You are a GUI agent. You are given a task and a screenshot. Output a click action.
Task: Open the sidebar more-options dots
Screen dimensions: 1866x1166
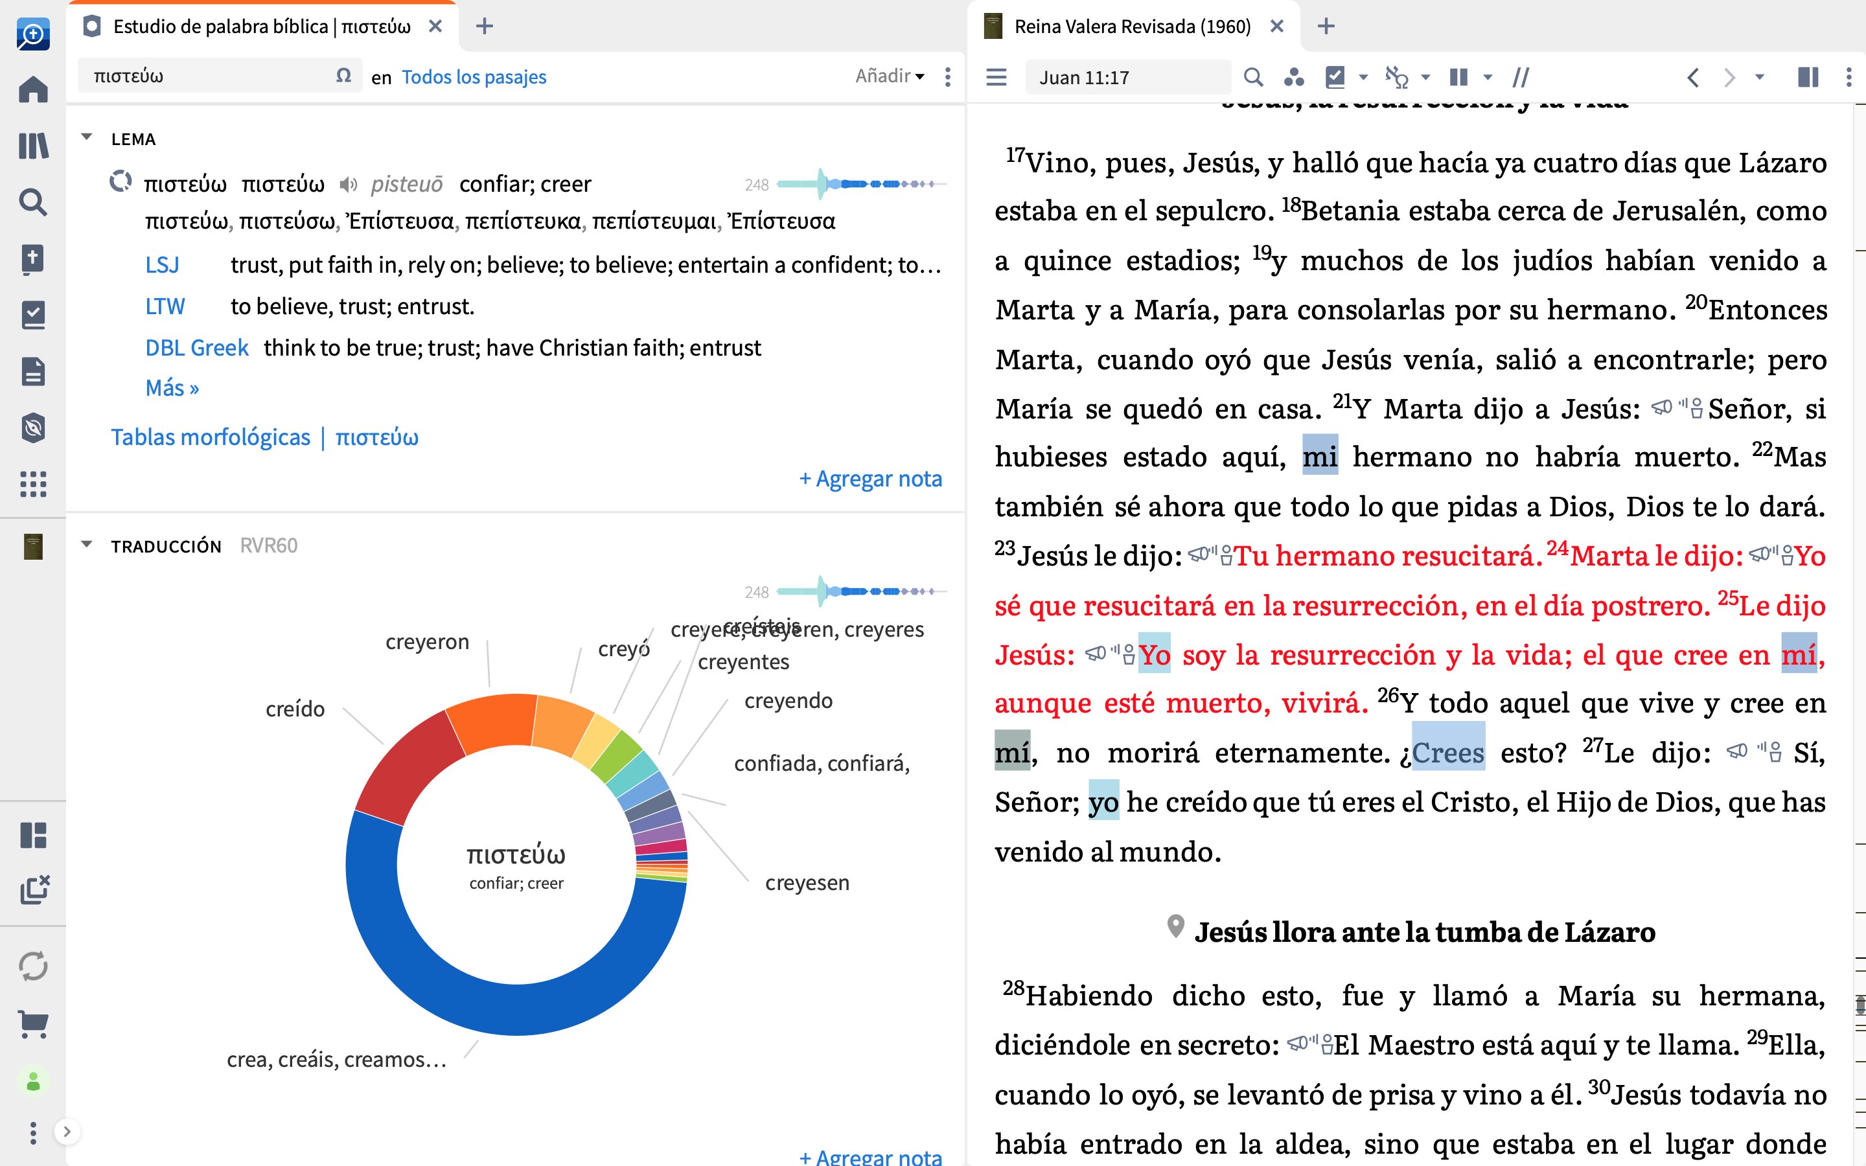[32, 1133]
